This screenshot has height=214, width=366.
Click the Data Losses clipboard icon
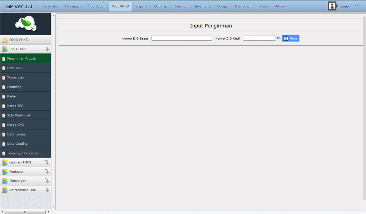[4, 134]
